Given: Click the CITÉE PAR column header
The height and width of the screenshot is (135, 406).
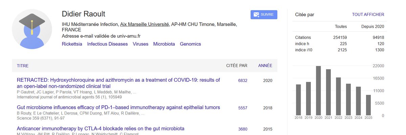Looking at the screenshot, I should (237, 65).
